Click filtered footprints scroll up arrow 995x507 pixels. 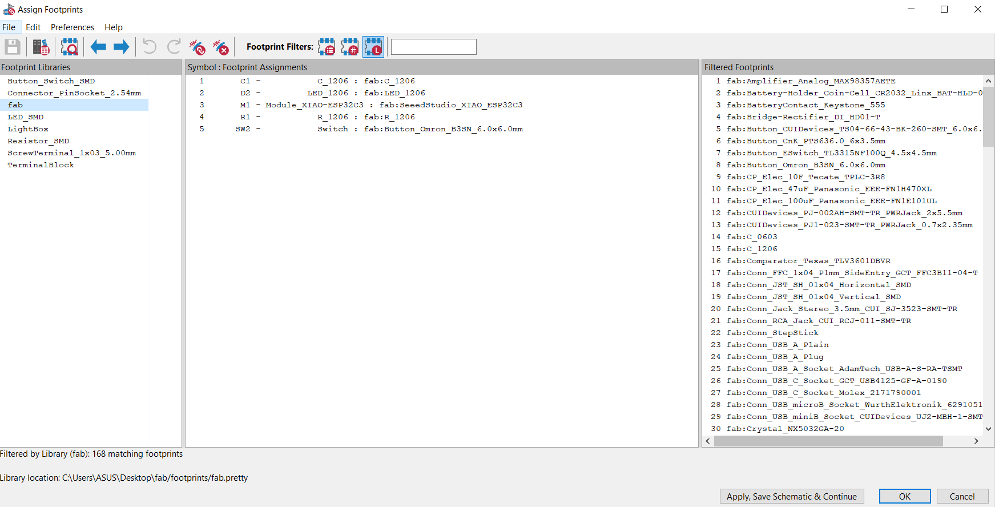click(x=988, y=81)
